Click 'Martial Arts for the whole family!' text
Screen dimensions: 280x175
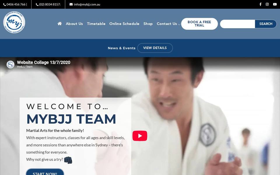coord(55,131)
